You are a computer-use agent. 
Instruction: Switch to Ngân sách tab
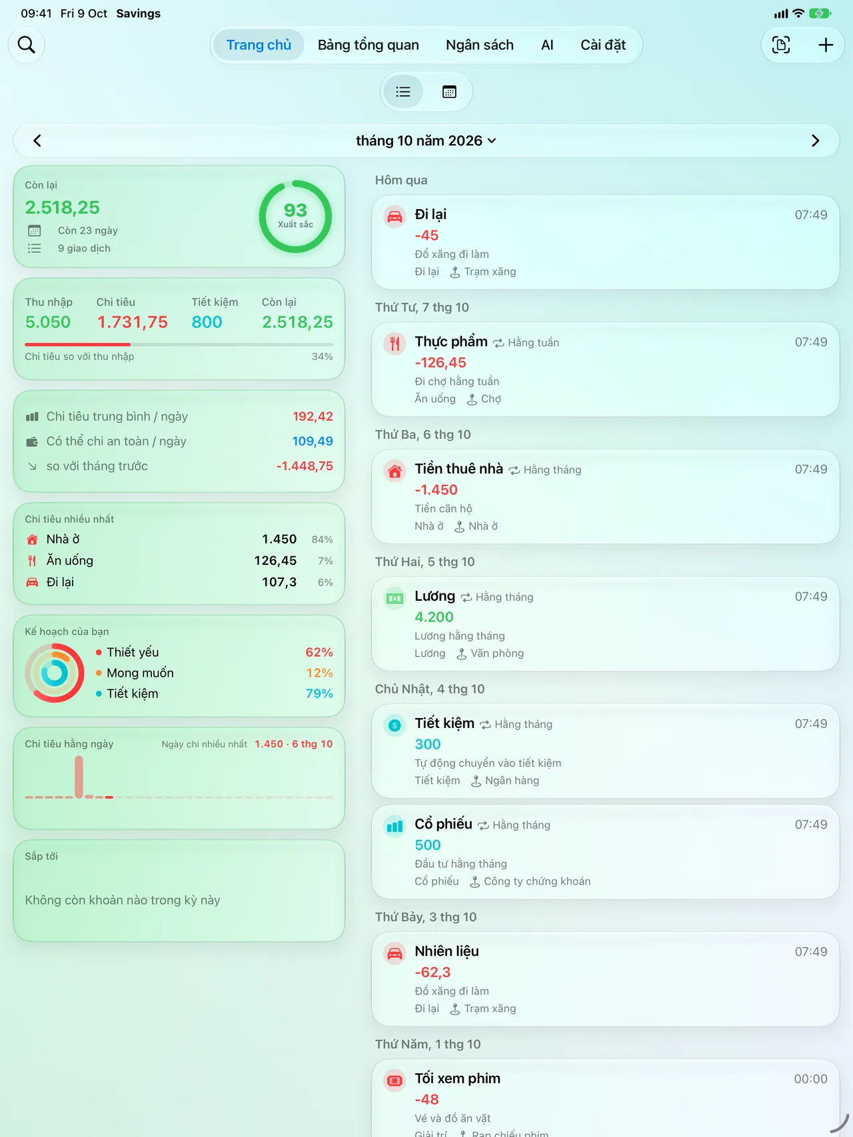coord(480,45)
